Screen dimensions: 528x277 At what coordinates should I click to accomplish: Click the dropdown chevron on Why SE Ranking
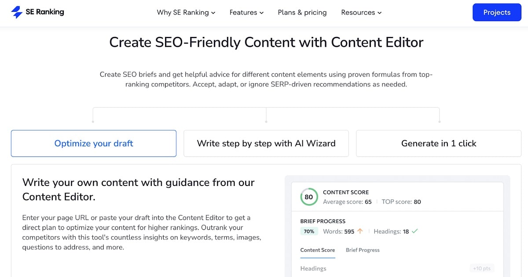click(214, 13)
